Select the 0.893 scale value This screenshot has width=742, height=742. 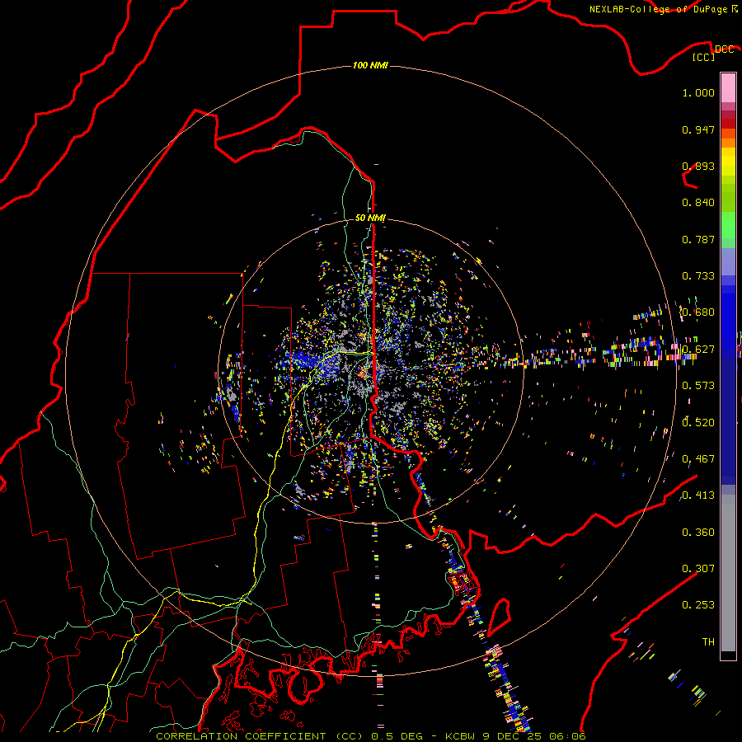[698, 166]
